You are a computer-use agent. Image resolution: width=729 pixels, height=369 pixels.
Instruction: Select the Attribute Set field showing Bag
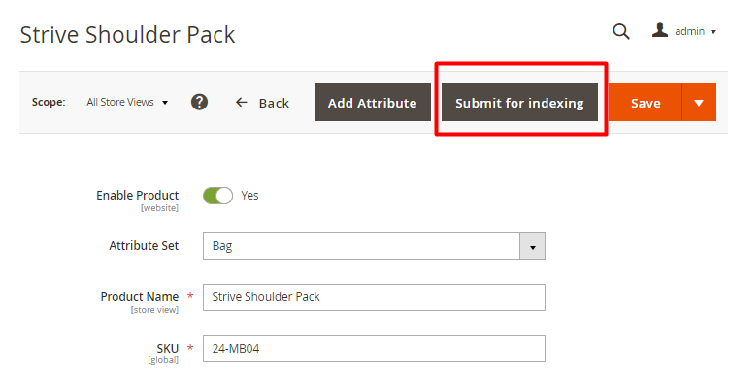pyautogui.click(x=374, y=246)
